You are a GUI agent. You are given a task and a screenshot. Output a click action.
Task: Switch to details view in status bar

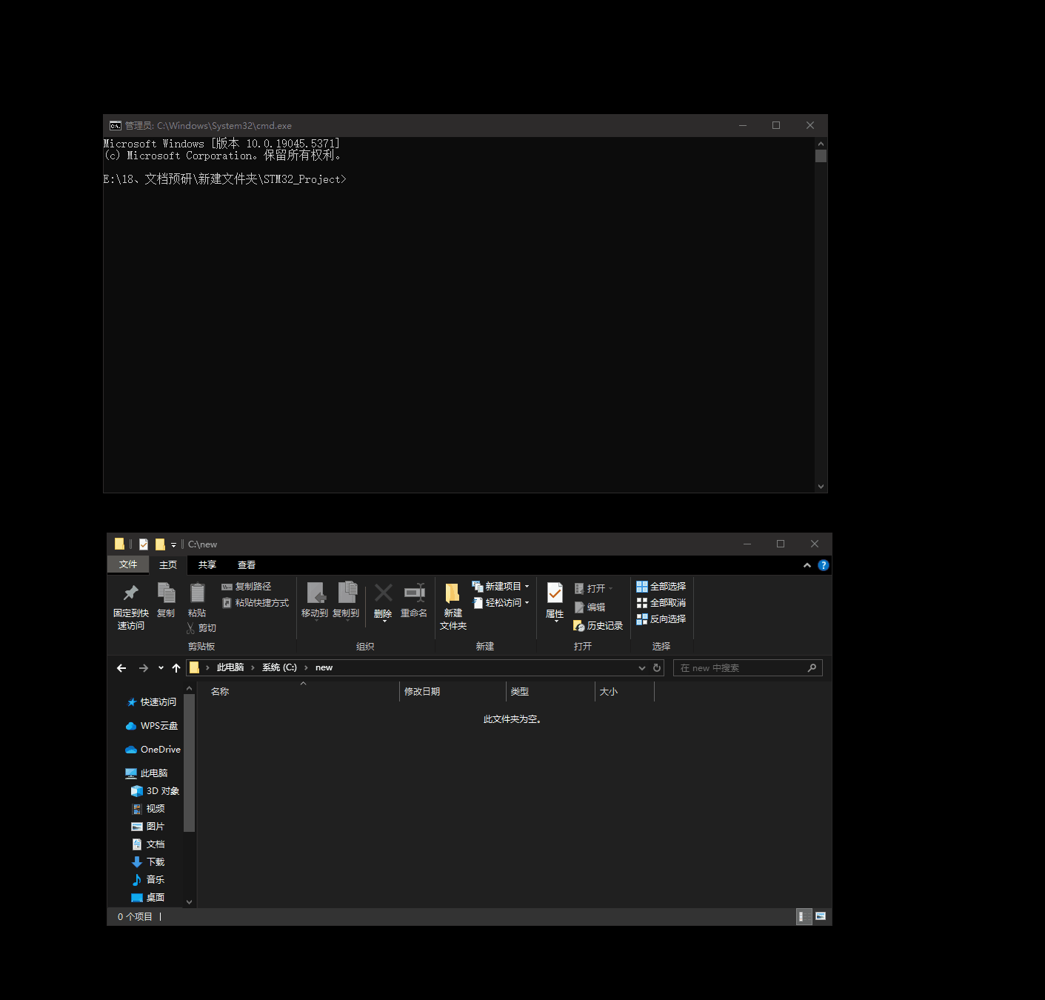point(803,917)
